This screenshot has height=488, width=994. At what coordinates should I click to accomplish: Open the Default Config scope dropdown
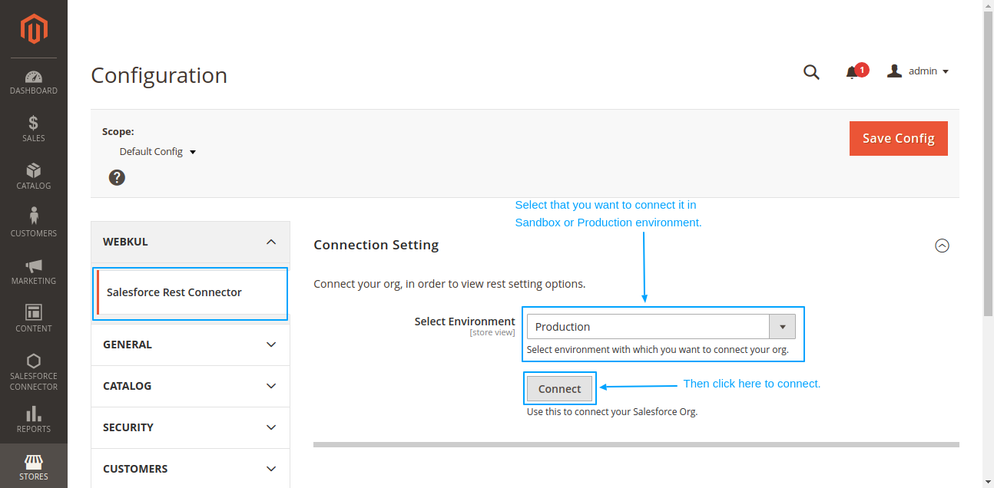pos(157,151)
